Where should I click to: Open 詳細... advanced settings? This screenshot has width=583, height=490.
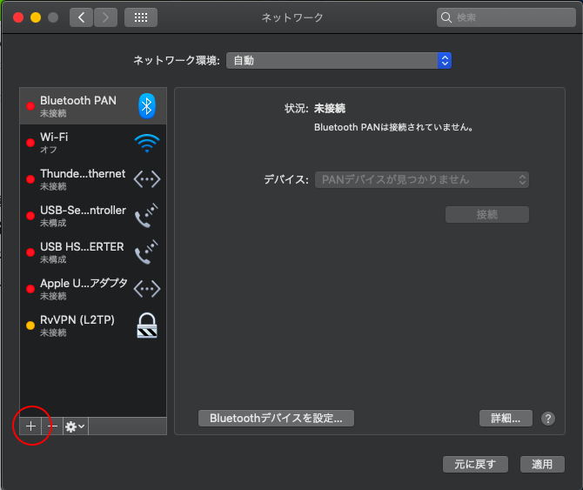506,419
